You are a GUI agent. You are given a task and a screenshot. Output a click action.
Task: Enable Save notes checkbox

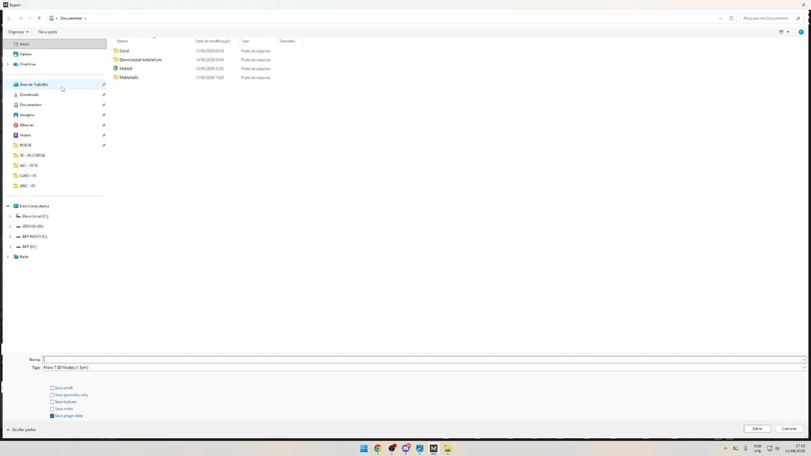coord(52,408)
